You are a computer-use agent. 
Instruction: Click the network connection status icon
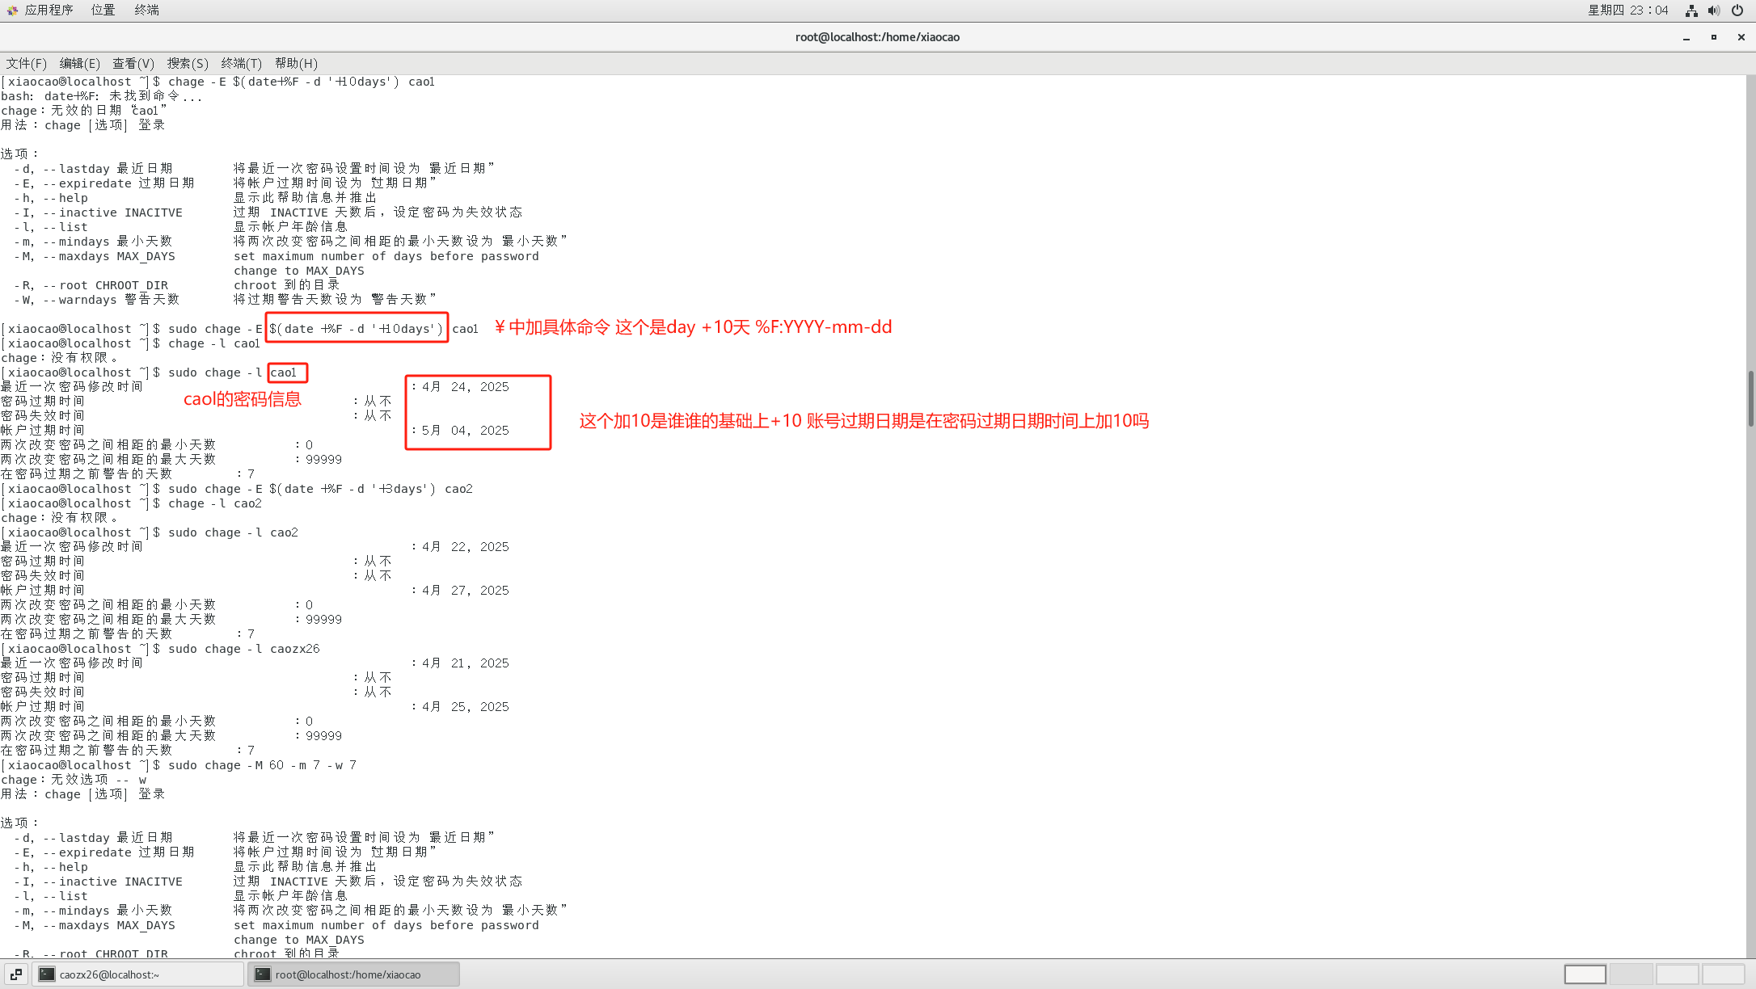[1691, 11]
